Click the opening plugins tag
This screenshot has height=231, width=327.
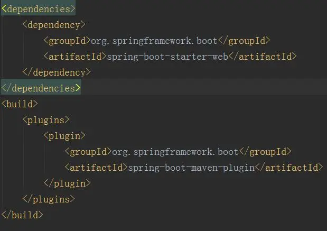coord(46,120)
